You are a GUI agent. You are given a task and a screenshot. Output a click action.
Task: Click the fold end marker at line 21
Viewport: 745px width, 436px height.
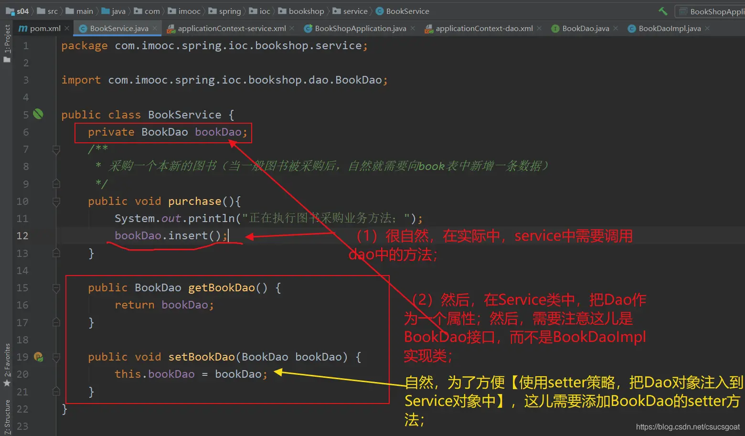[x=56, y=392]
